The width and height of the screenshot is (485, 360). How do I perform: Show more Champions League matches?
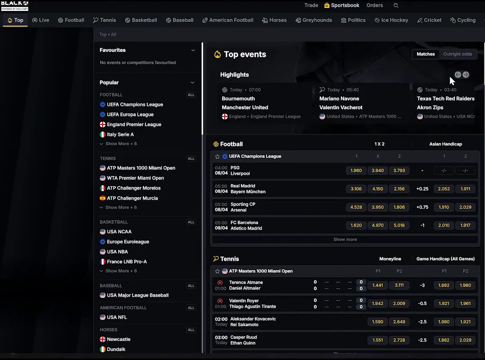coord(345,239)
